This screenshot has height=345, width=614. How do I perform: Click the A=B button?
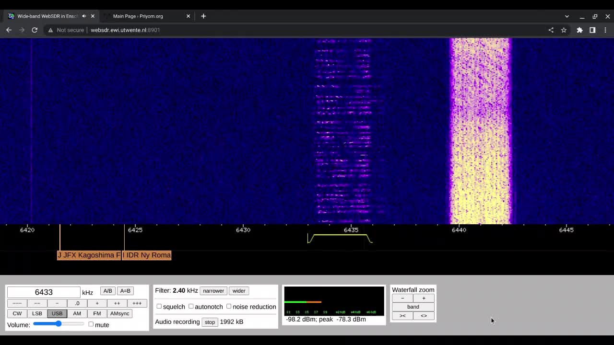(125, 291)
